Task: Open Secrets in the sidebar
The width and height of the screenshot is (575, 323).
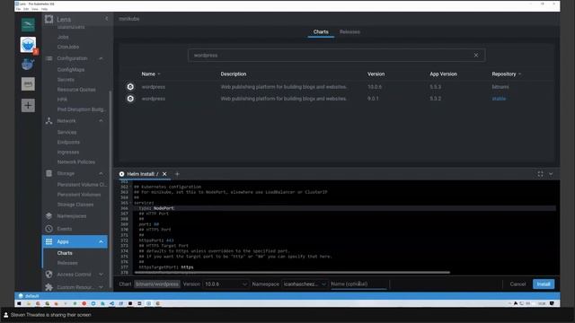Action: [x=66, y=80]
